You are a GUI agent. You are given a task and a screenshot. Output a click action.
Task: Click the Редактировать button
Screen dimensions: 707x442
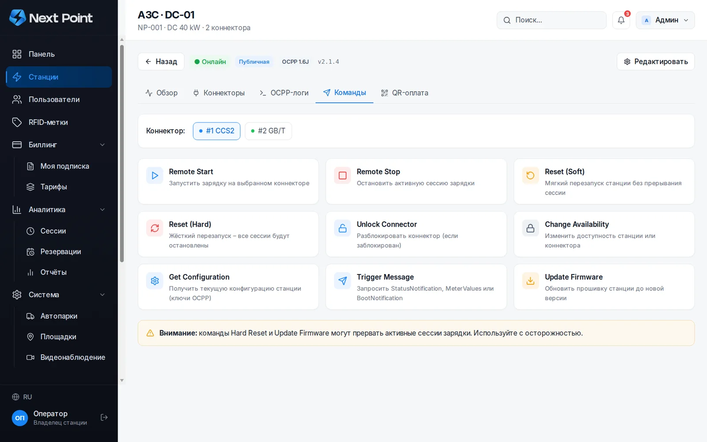coord(656,61)
